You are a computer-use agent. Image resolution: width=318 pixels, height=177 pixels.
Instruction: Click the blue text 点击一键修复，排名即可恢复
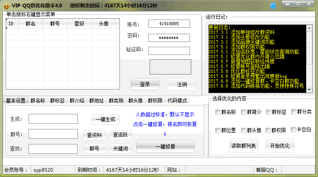click(x=165, y=124)
